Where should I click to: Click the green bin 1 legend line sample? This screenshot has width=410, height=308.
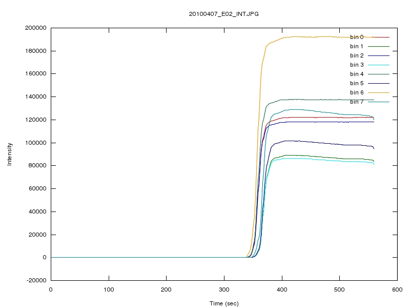point(379,46)
